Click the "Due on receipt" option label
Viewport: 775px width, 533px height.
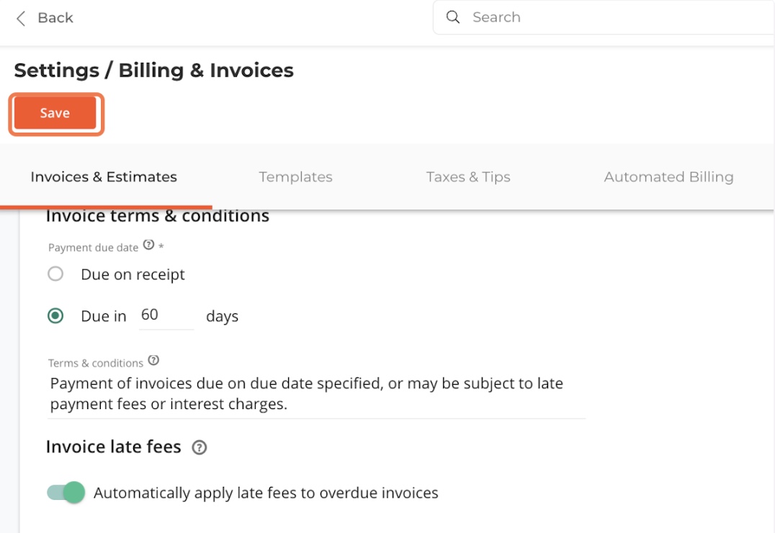pos(133,274)
